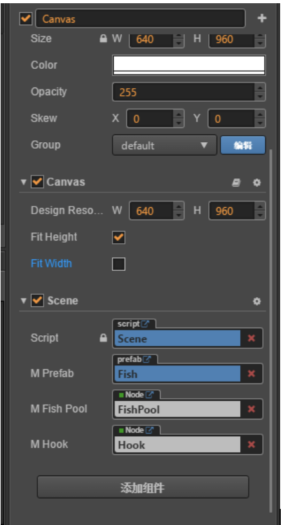
Task: Clear the Hook node reference
Action: (x=252, y=445)
